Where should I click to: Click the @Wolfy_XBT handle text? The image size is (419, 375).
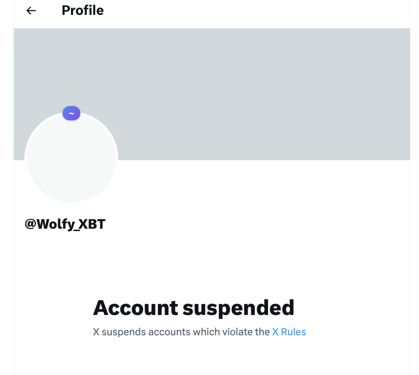pyautogui.click(x=65, y=224)
